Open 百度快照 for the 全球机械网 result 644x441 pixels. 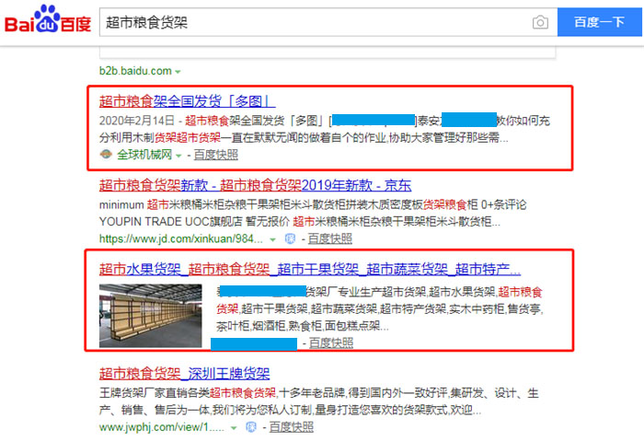click(x=215, y=155)
